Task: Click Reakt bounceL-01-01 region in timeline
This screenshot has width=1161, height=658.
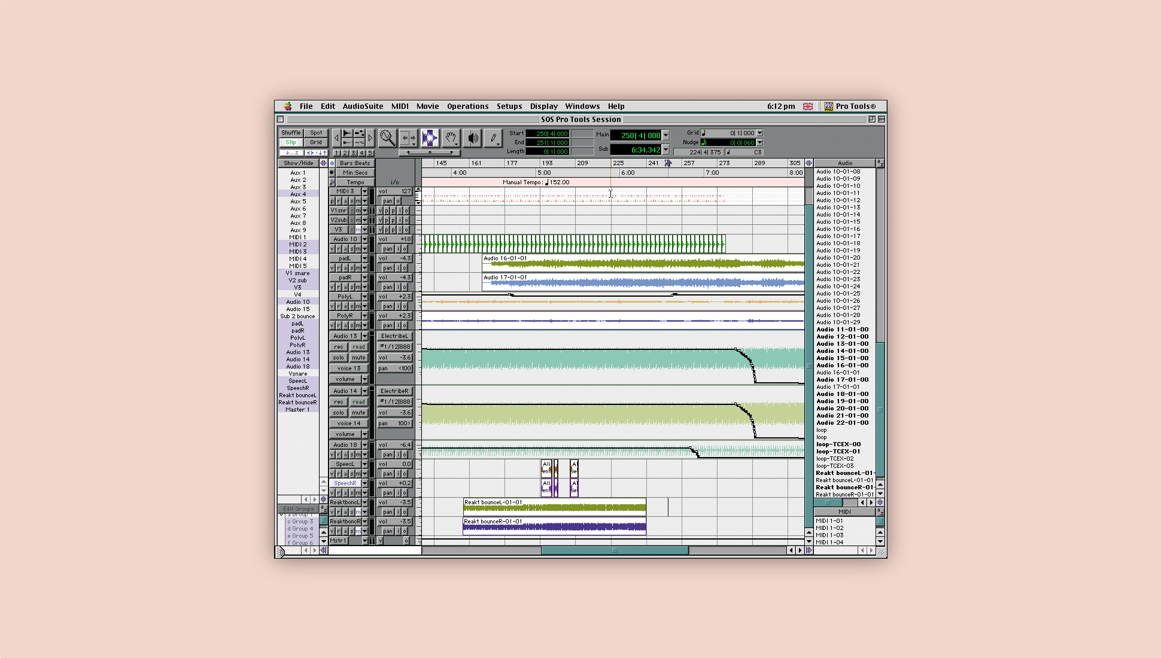Action: [x=554, y=507]
